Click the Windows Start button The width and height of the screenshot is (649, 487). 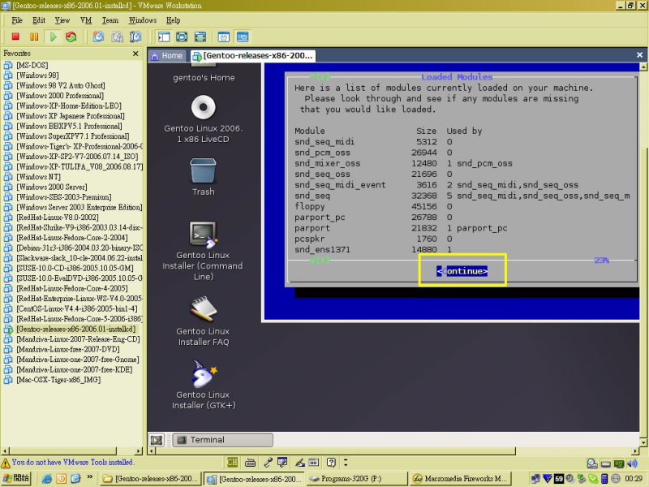pos(15,479)
